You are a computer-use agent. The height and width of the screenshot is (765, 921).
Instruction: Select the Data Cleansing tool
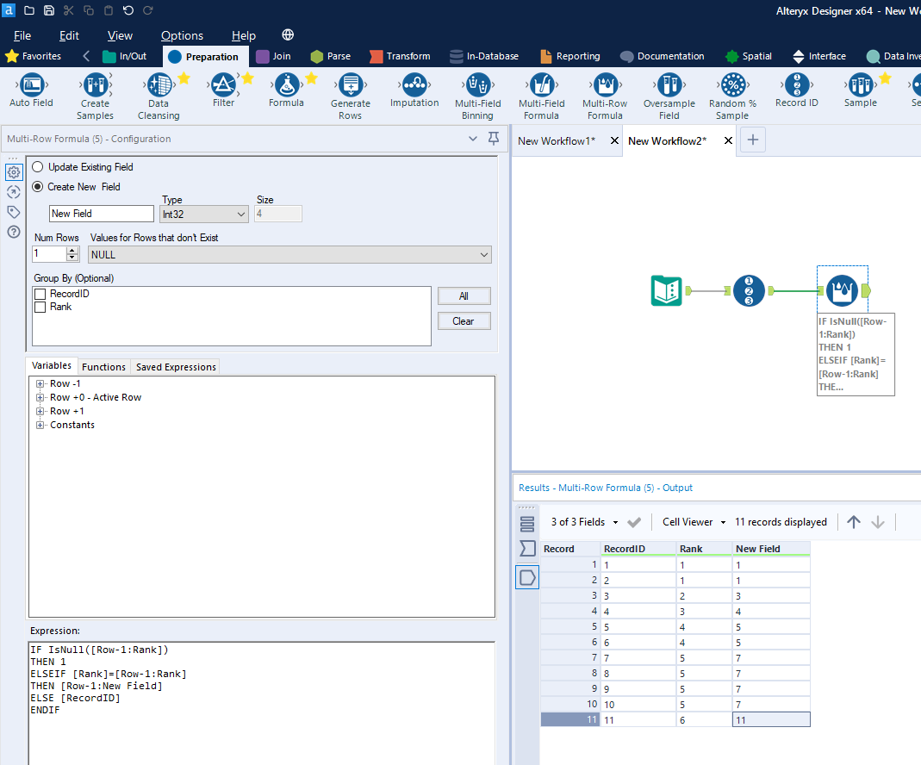(x=159, y=90)
